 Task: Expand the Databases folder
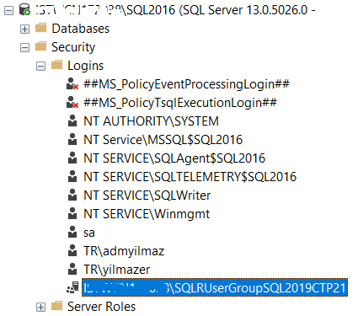(24, 29)
